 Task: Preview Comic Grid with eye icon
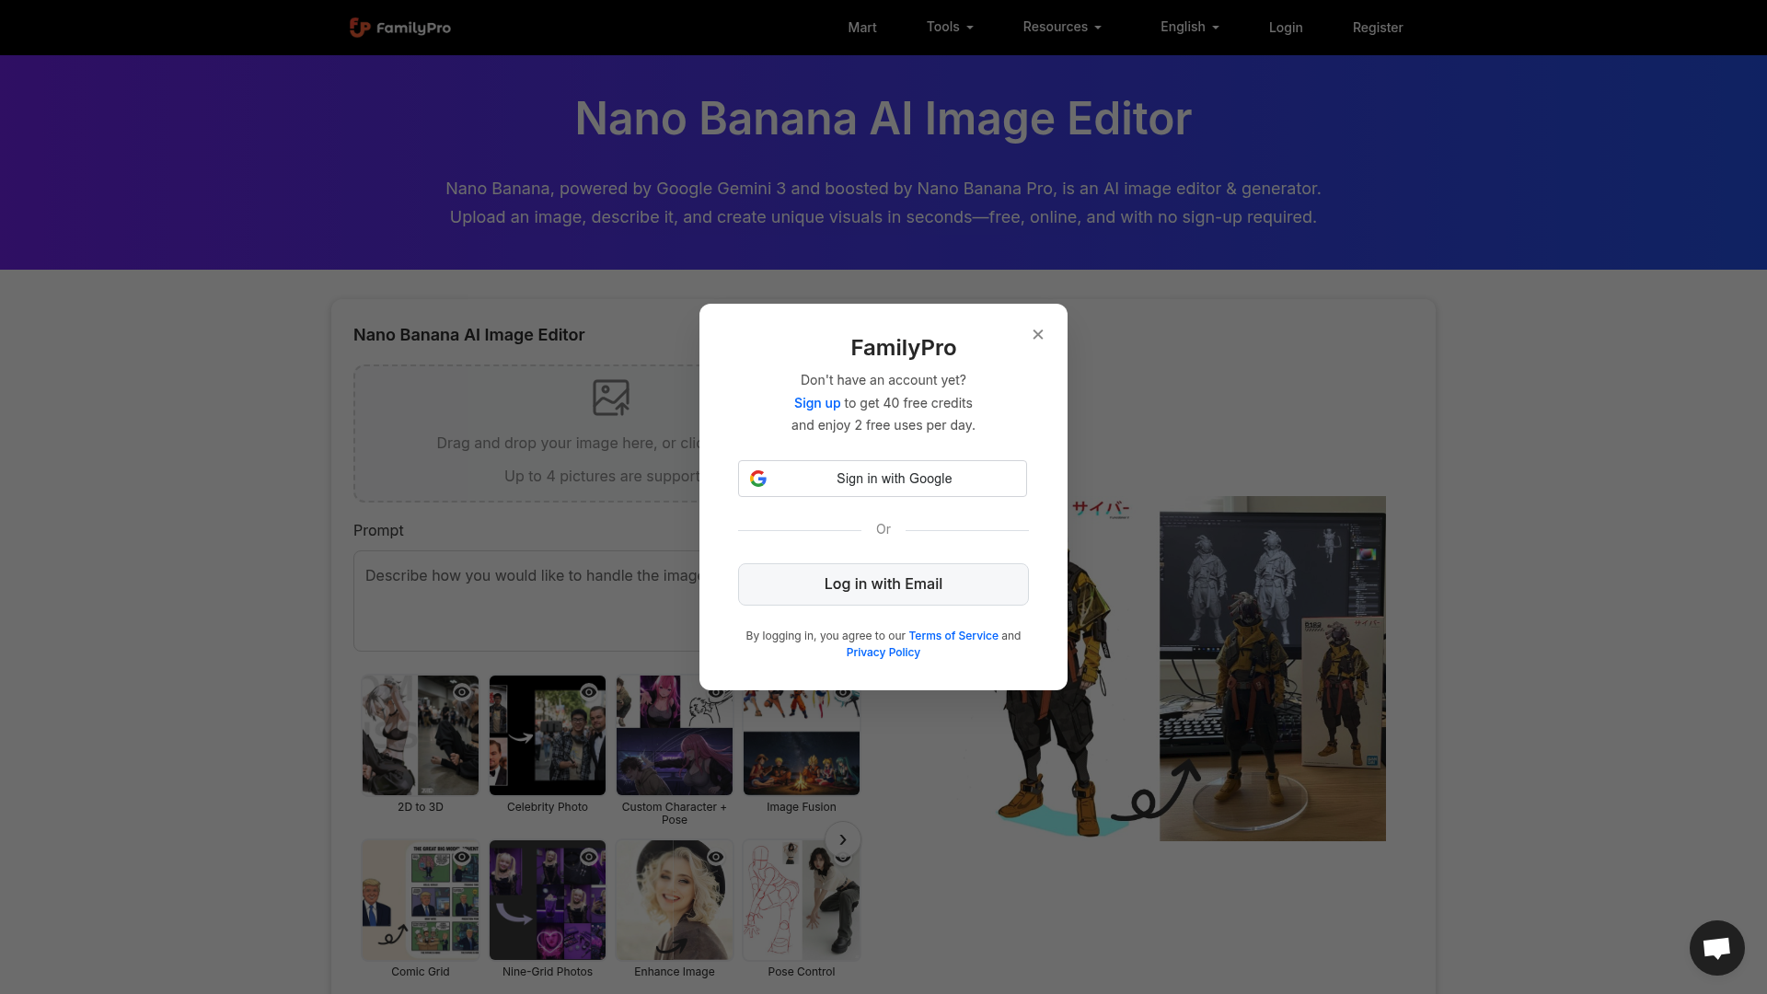(x=462, y=857)
